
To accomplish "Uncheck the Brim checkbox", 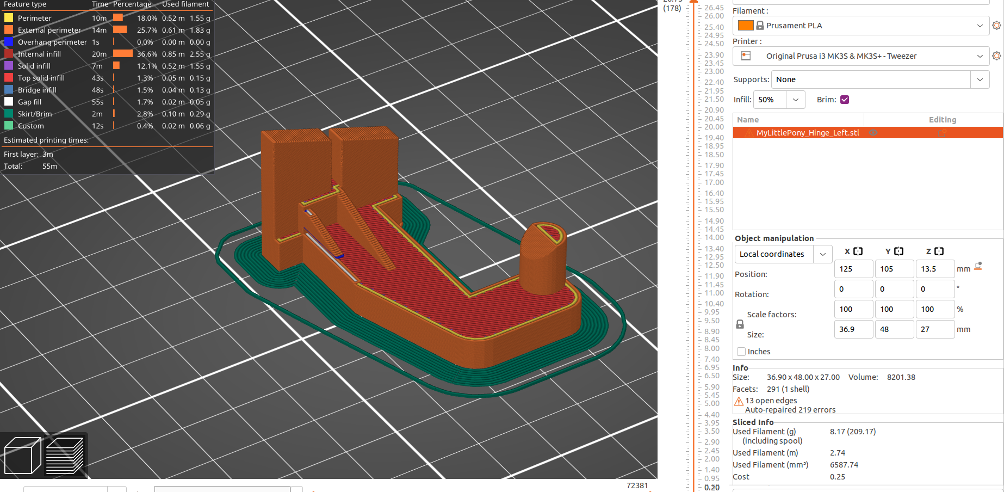I will (x=845, y=100).
